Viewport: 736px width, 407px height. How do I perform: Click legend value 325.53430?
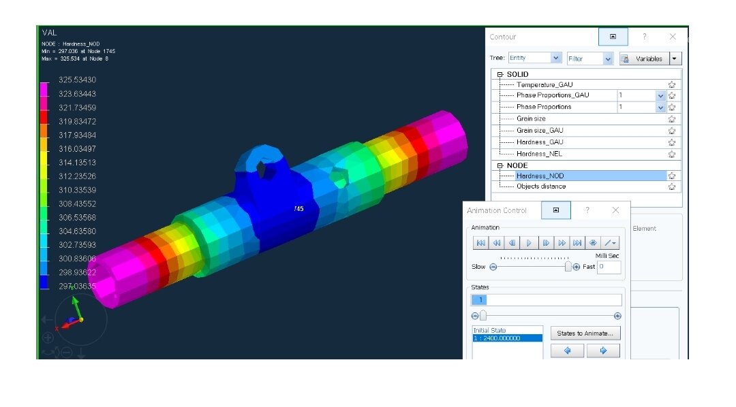(77, 80)
